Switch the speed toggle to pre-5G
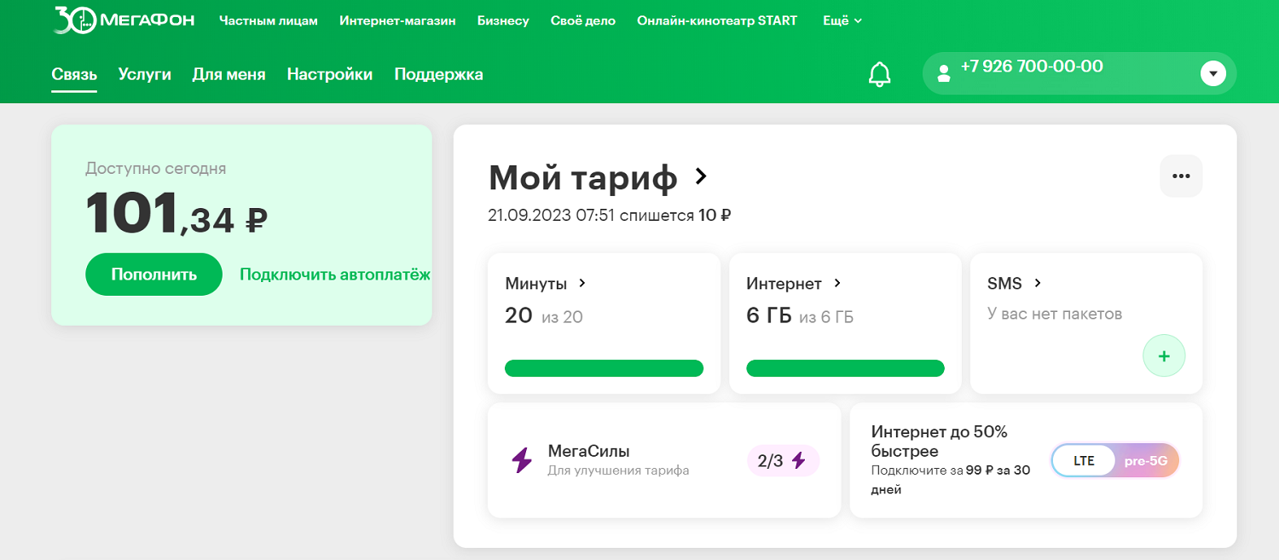The height and width of the screenshot is (560, 1279). click(x=1146, y=461)
